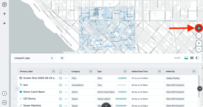This screenshot has width=203, height=107.
Task: Click 24 Jun at 11:09am date cell
Action: pos(140,78)
